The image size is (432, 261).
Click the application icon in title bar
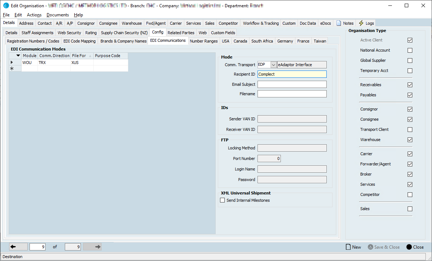click(x=5, y=6)
